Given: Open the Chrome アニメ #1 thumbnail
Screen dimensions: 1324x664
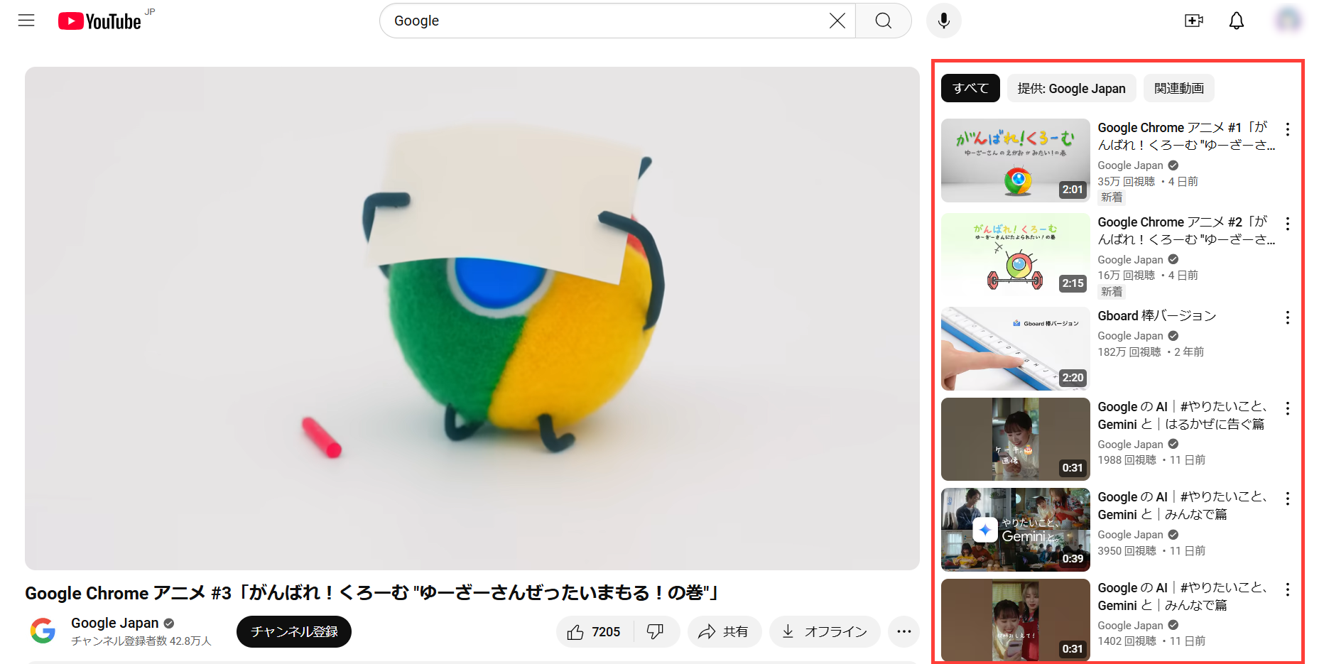Looking at the screenshot, I should pyautogui.click(x=1015, y=160).
